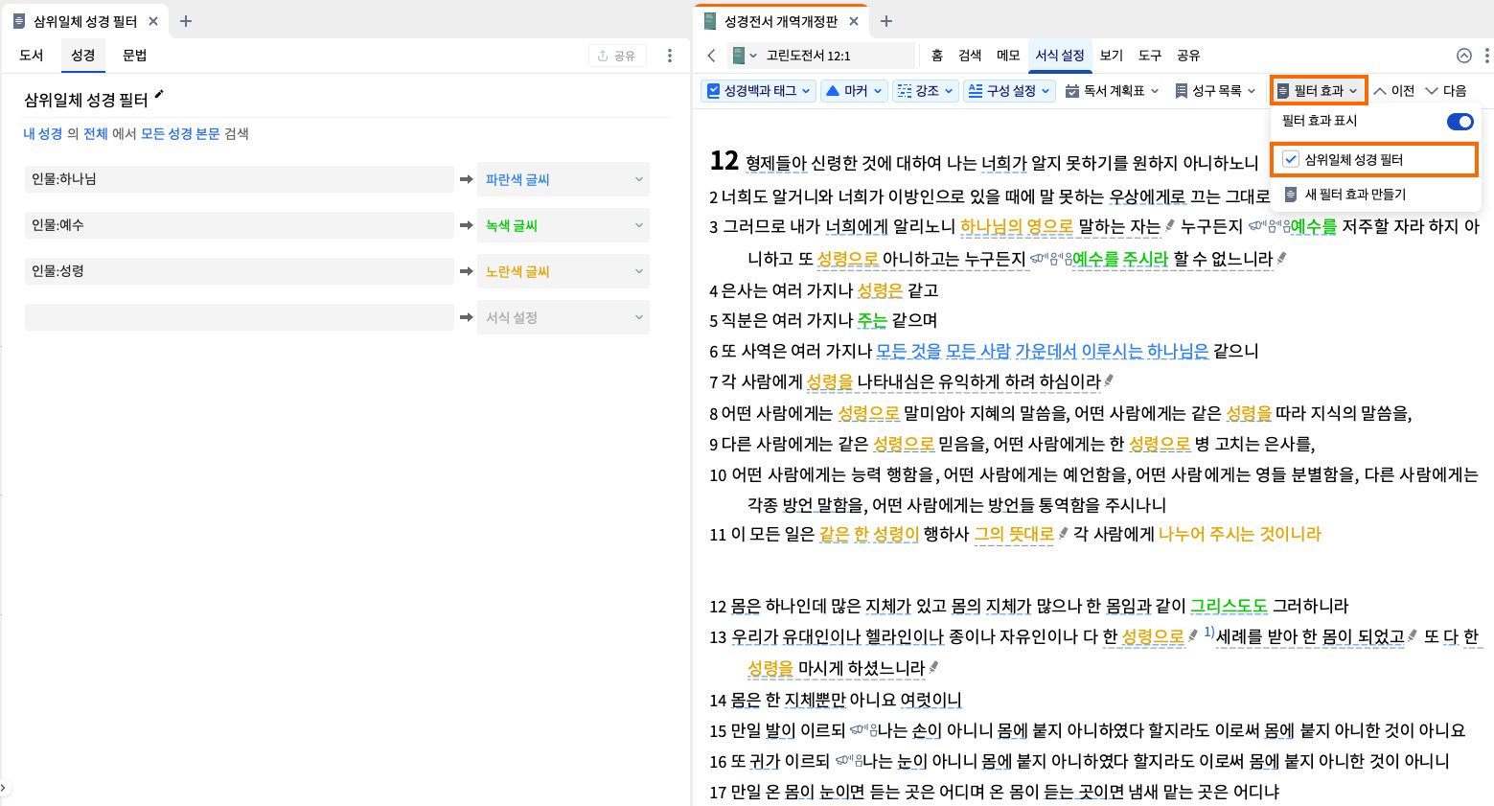Expand the 강조 dropdown arrow

949,91
